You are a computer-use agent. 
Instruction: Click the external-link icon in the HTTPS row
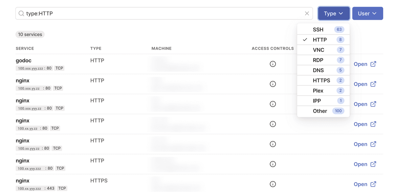[373, 184]
